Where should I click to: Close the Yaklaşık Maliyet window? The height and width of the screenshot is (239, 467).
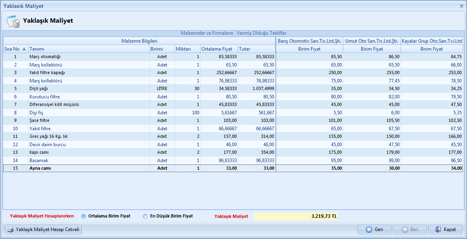tap(461, 6)
